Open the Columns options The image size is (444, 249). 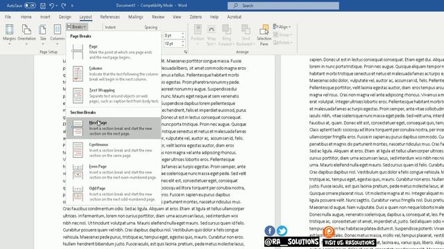click(57, 35)
